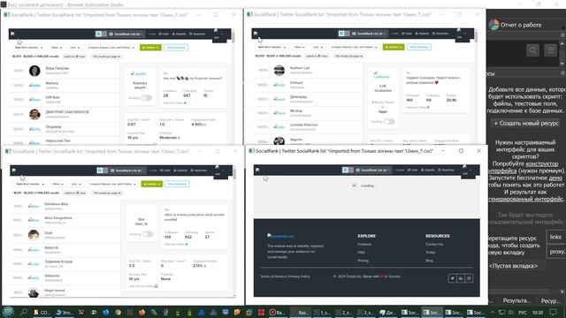Launch Chrome from the taskbar

coord(118,312)
